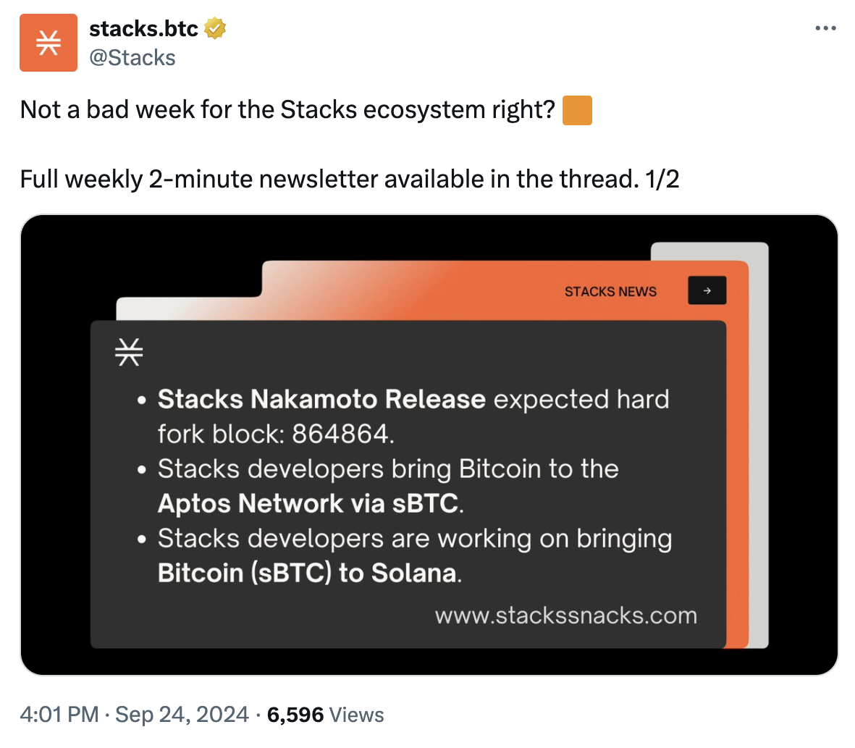Click the arrow button beside STACKS NEWS

click(x=707, y=291)
